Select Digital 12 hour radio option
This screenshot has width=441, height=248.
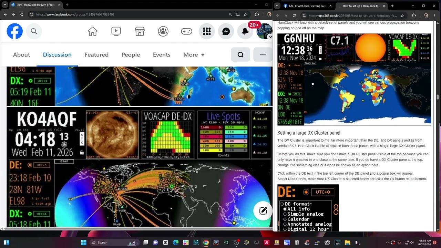click(306, 229)
